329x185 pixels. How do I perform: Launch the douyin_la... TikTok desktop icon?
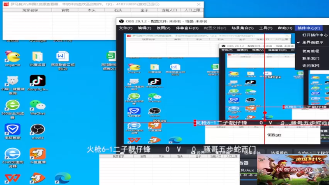37,83
